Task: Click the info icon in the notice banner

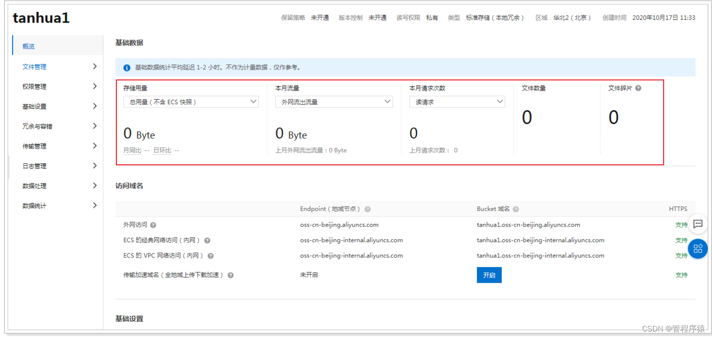Action: 127,68
